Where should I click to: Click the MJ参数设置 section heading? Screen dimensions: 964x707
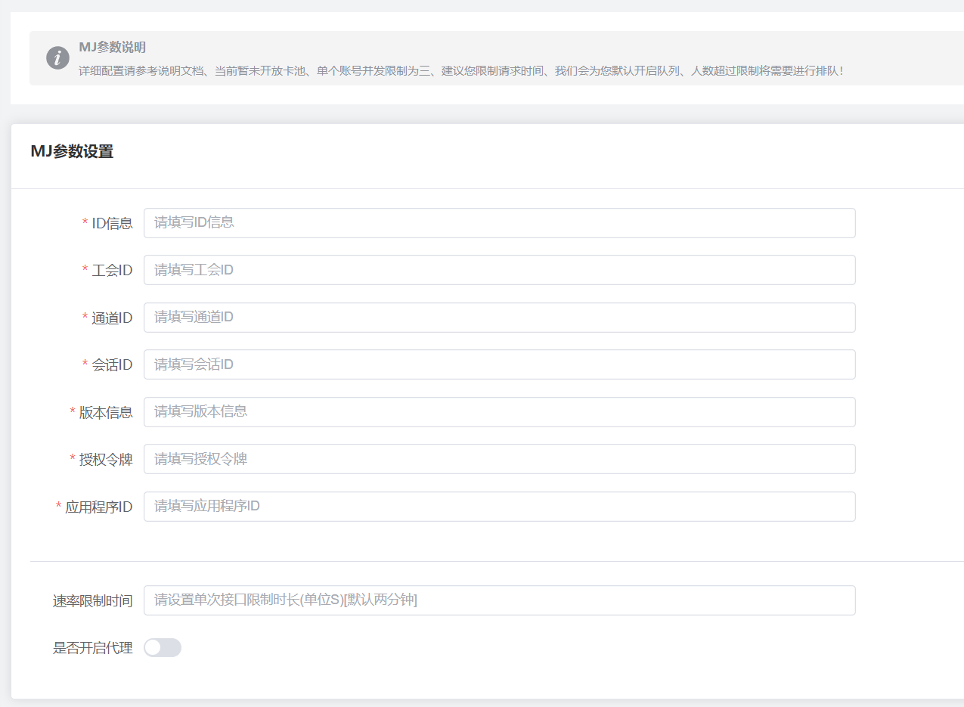(x=72, y=151)
